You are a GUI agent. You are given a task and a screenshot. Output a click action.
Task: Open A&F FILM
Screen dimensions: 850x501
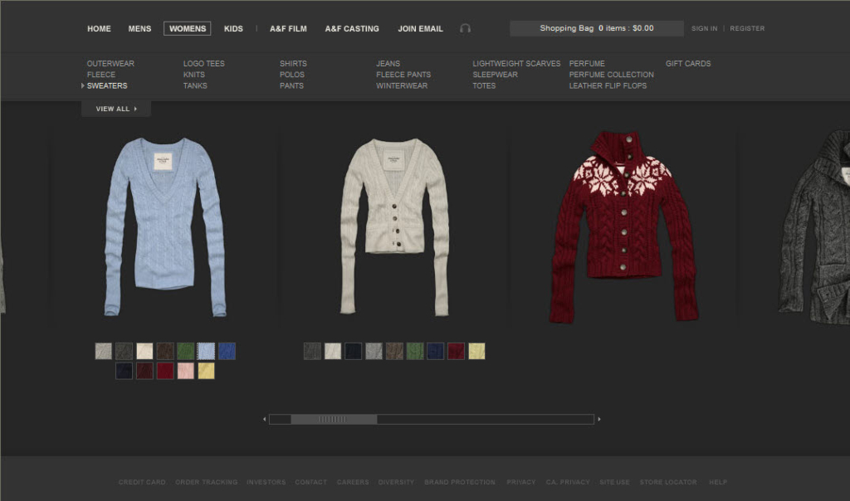(x=288, y=29)
